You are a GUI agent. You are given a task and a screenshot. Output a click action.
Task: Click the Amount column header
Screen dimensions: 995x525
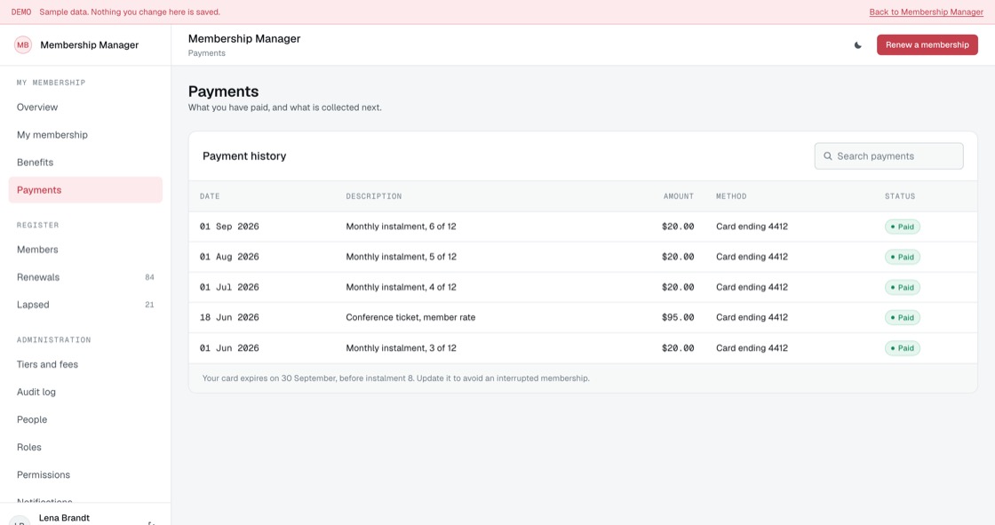(x=679, y=196)
